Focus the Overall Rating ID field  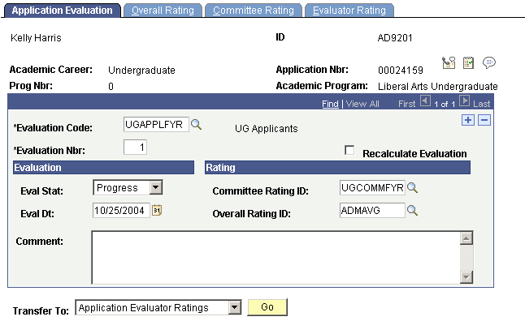coord(372,211)
